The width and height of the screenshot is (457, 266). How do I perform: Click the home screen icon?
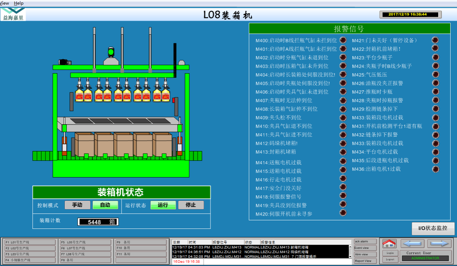(389, 244)
